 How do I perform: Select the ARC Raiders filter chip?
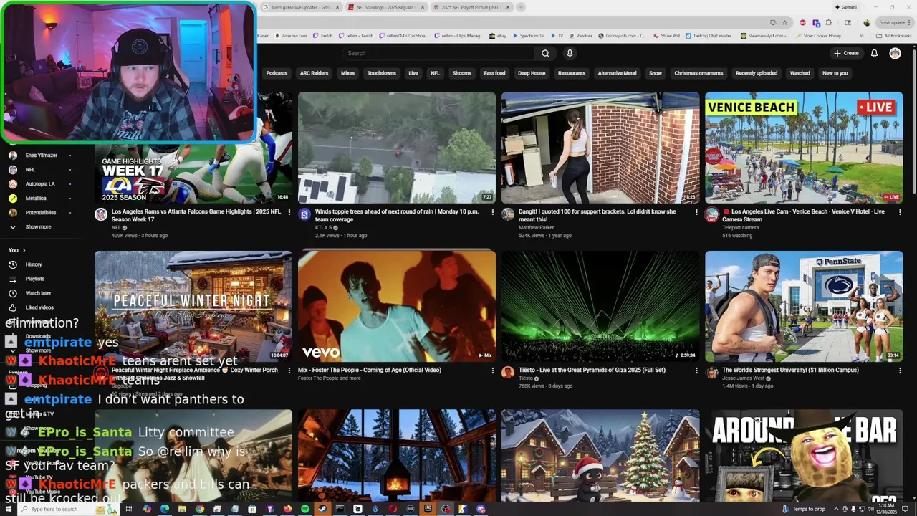tap(314, 73)
